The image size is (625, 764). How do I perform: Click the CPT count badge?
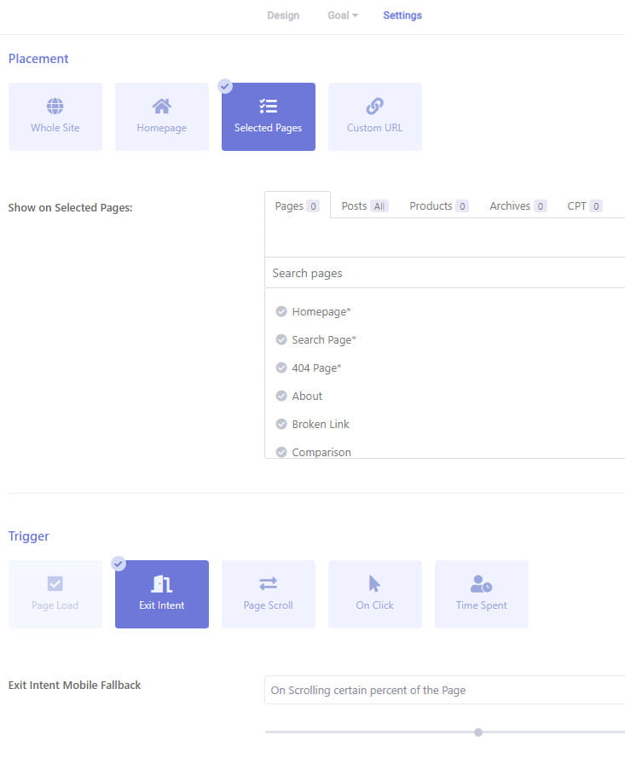596,206
